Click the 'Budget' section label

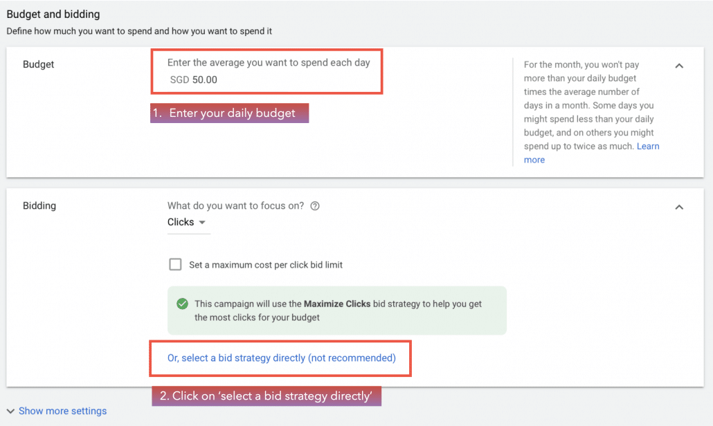click(x=39, y=64)
